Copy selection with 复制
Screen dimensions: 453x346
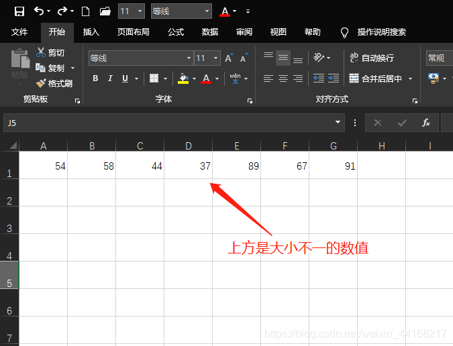(50, 68)
